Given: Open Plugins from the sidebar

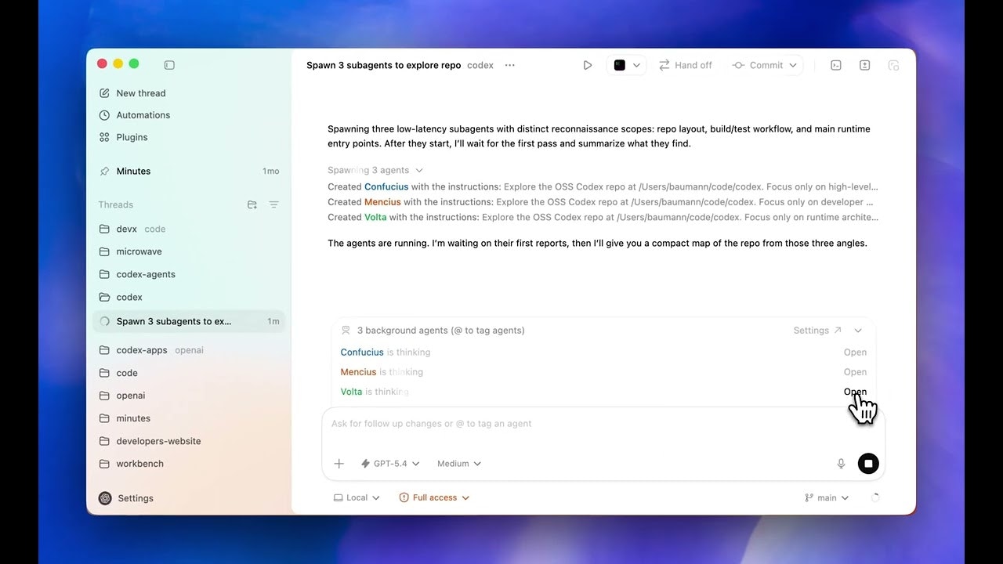Looking at the screenshot, I should point(132,137).
